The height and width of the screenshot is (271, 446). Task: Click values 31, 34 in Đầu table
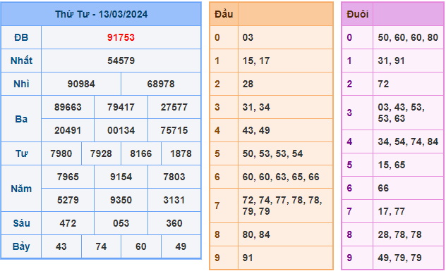pos(256,107)
